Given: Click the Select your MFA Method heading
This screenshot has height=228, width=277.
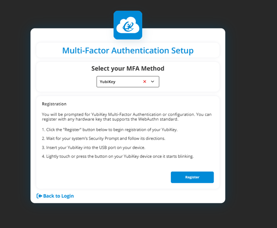Looking at the screenshot, I should point(128,68).
